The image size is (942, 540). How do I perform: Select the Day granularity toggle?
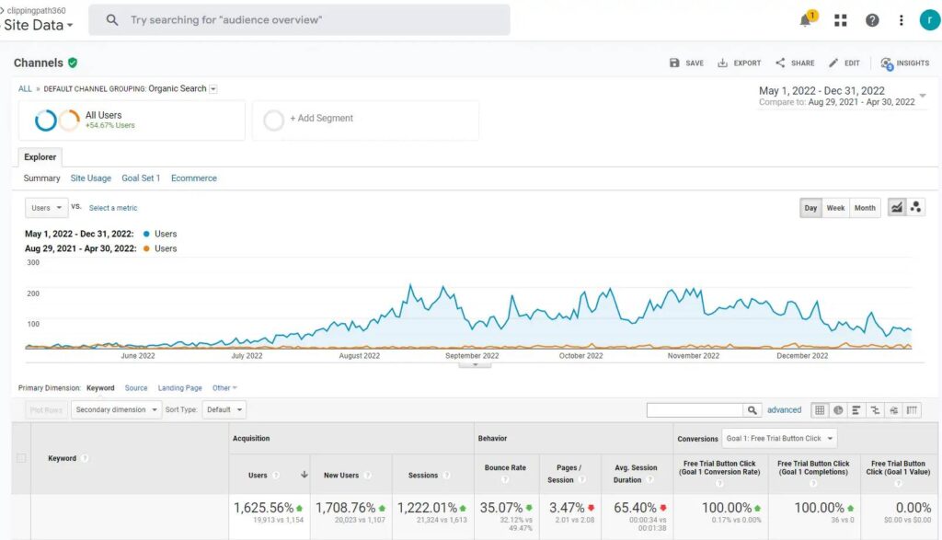click(810, 208)
